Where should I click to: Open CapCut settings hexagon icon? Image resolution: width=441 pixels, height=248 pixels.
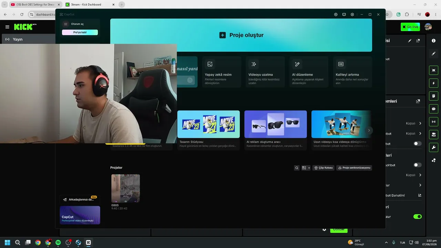[x=352, y=14]
